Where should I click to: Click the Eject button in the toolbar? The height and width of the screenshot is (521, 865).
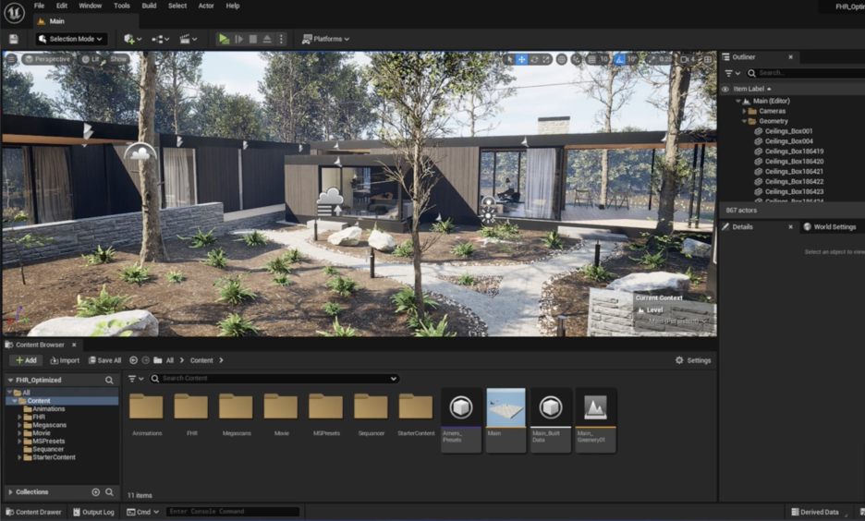pos(267,39)
